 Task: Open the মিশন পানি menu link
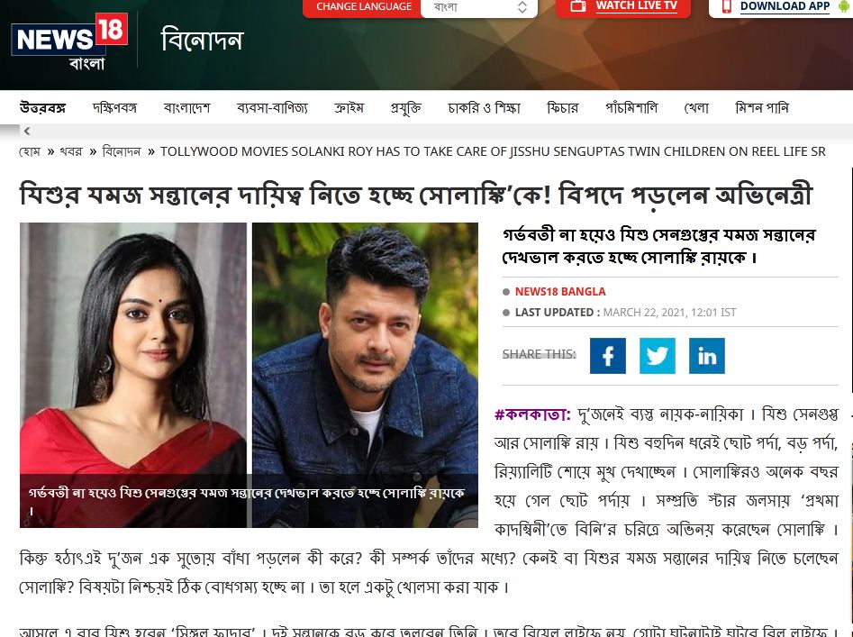[x=762, y=108]
